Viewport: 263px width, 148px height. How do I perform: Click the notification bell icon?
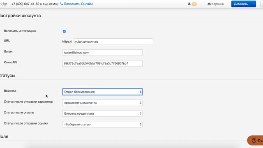189,4
